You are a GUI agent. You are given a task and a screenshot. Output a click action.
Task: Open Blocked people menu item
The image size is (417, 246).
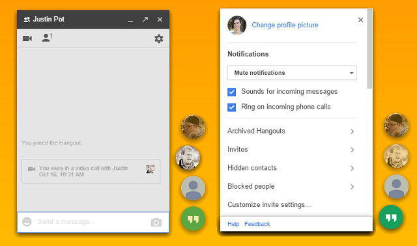pos(292,187)
